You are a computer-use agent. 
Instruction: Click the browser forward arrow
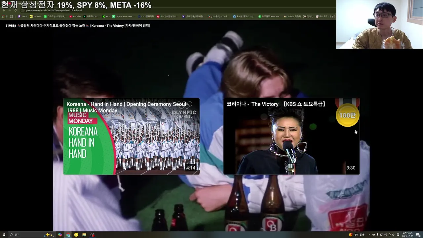(10, 10)
